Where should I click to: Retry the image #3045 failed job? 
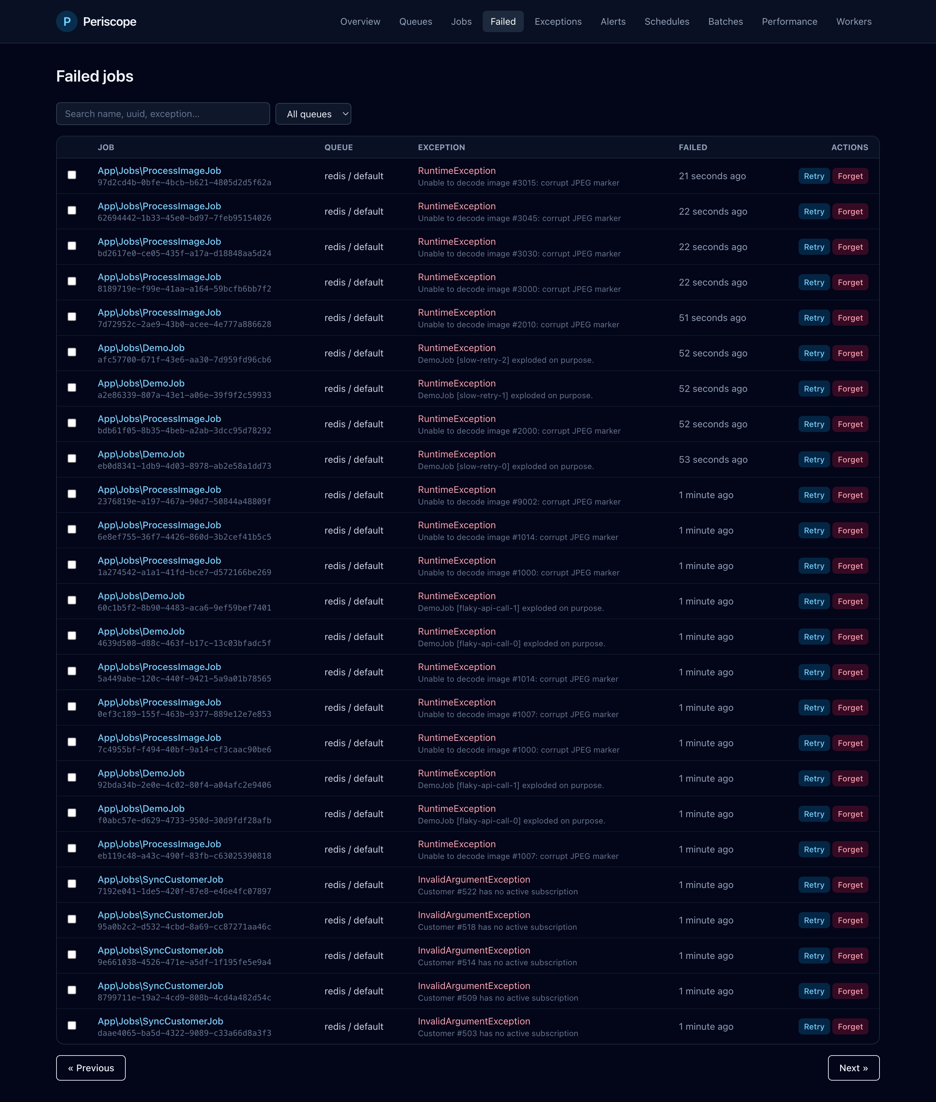813,212
